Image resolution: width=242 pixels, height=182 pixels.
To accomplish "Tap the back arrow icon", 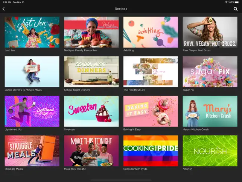I will [x=3, y=9].
